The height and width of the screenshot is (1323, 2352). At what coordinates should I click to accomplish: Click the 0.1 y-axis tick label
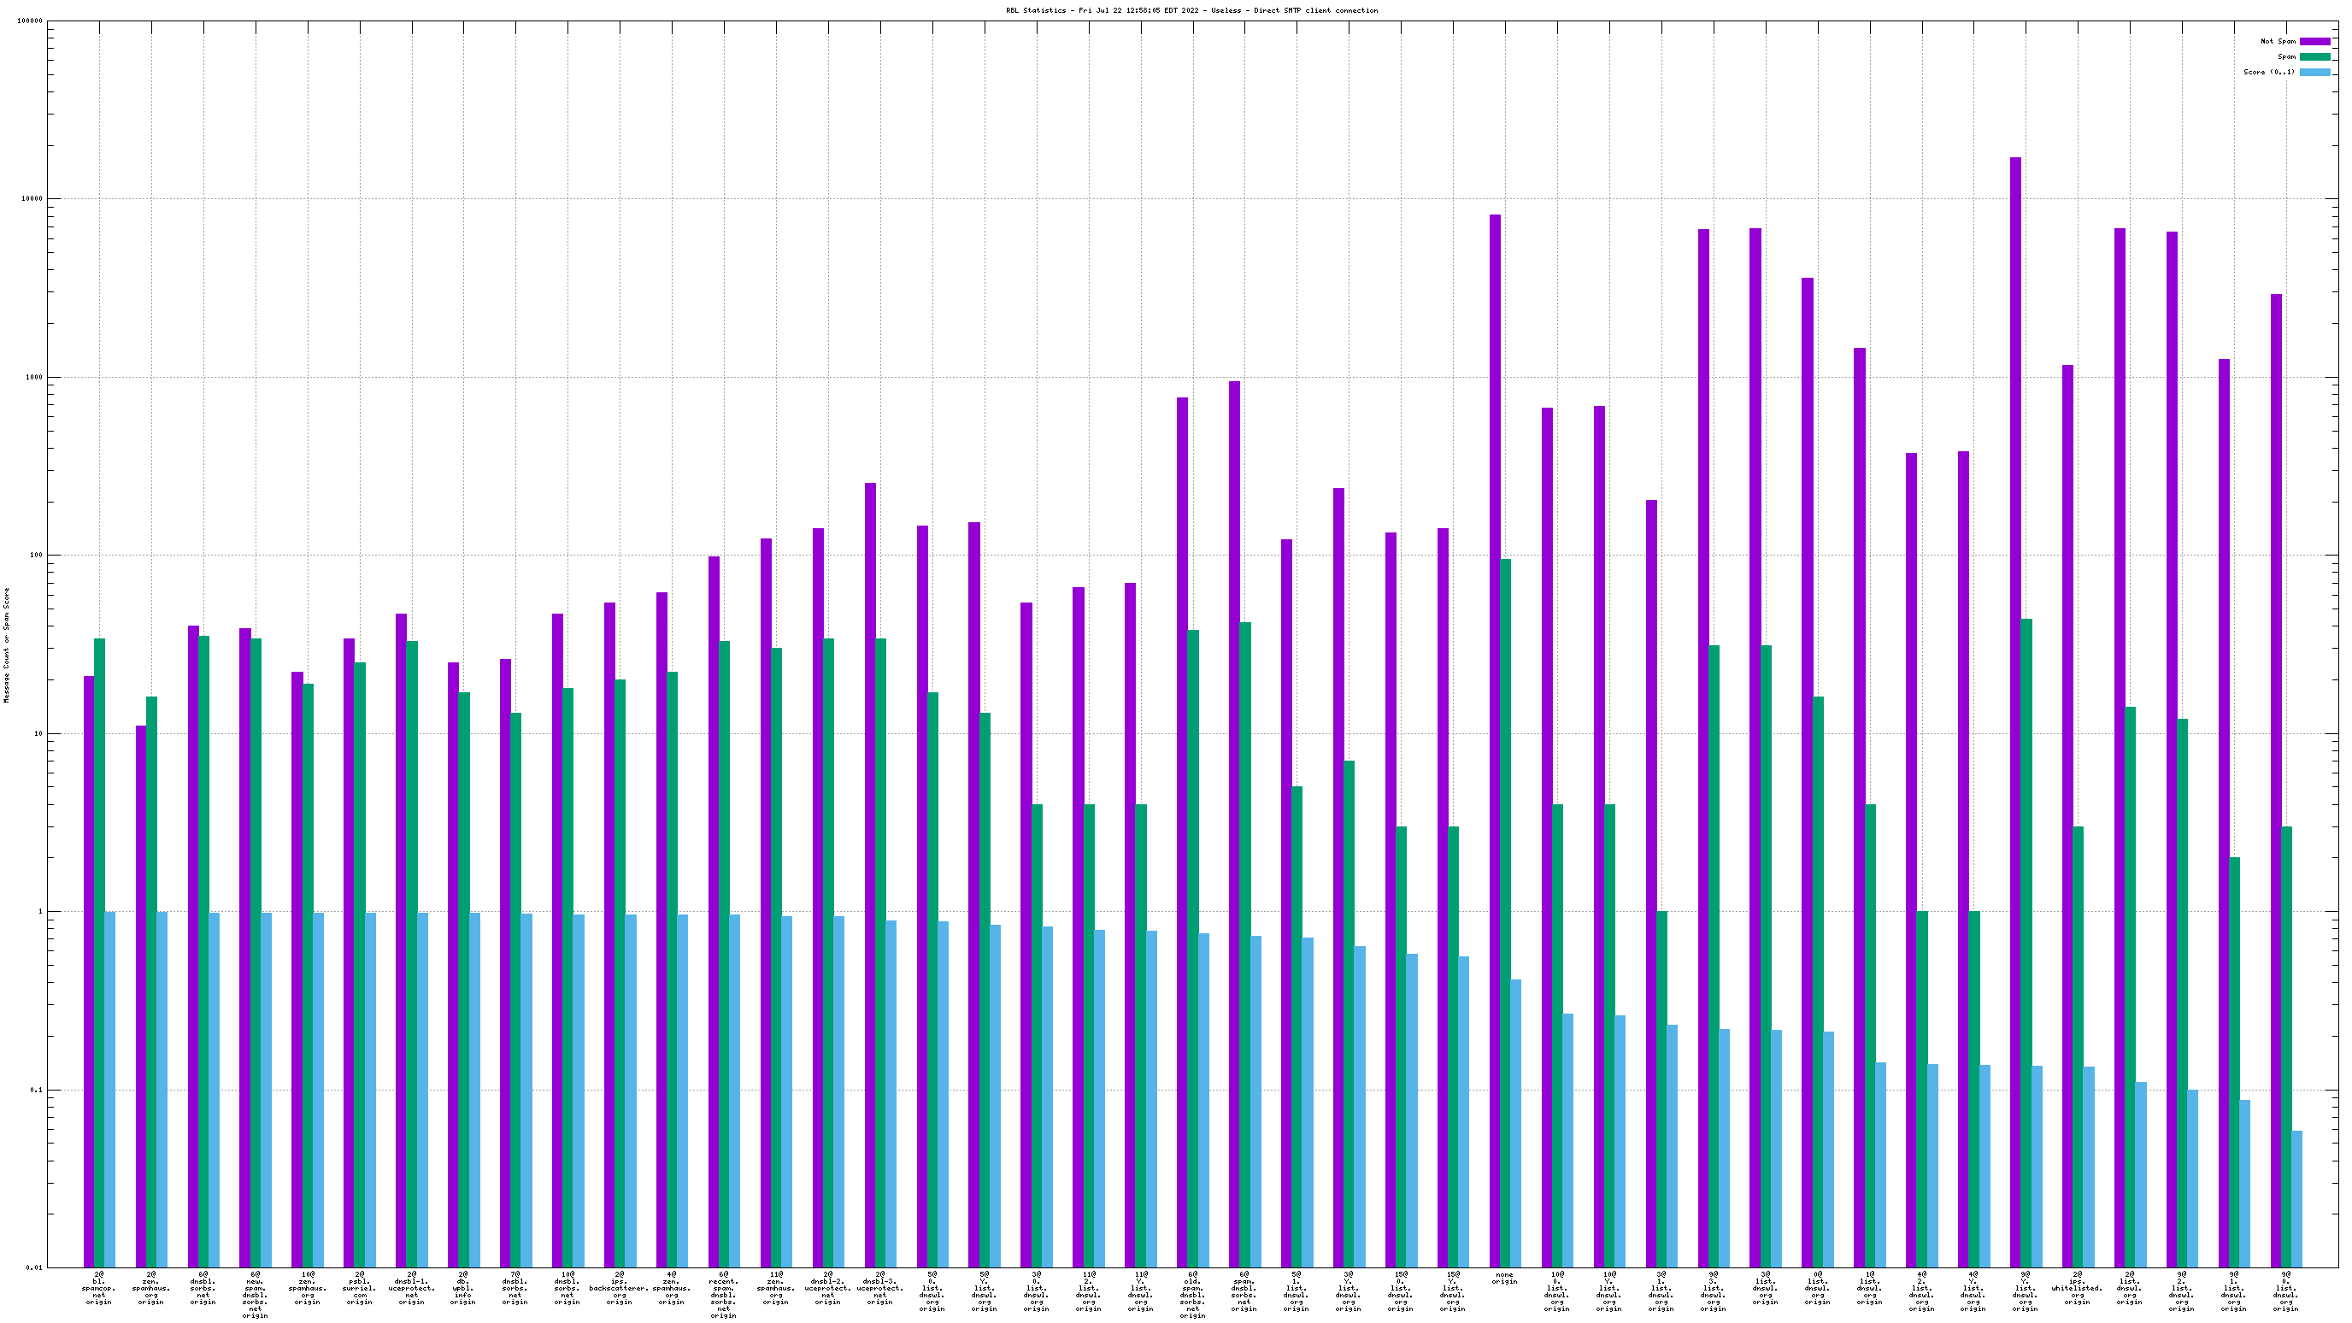[36, 1090]
